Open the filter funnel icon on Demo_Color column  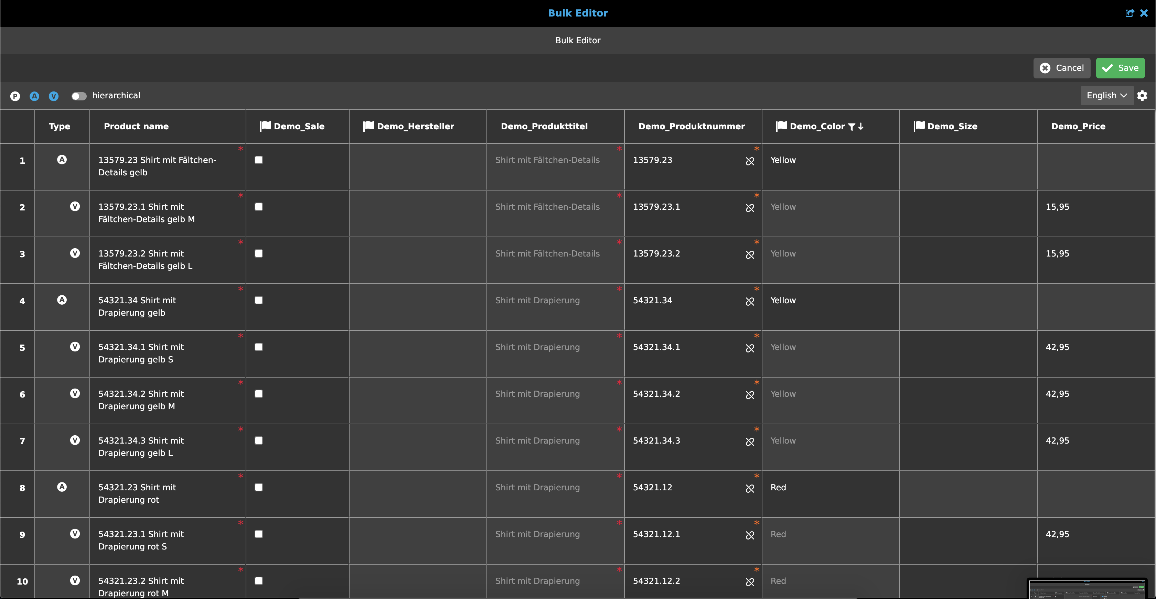pyautogui.click(x=852, y=127)
